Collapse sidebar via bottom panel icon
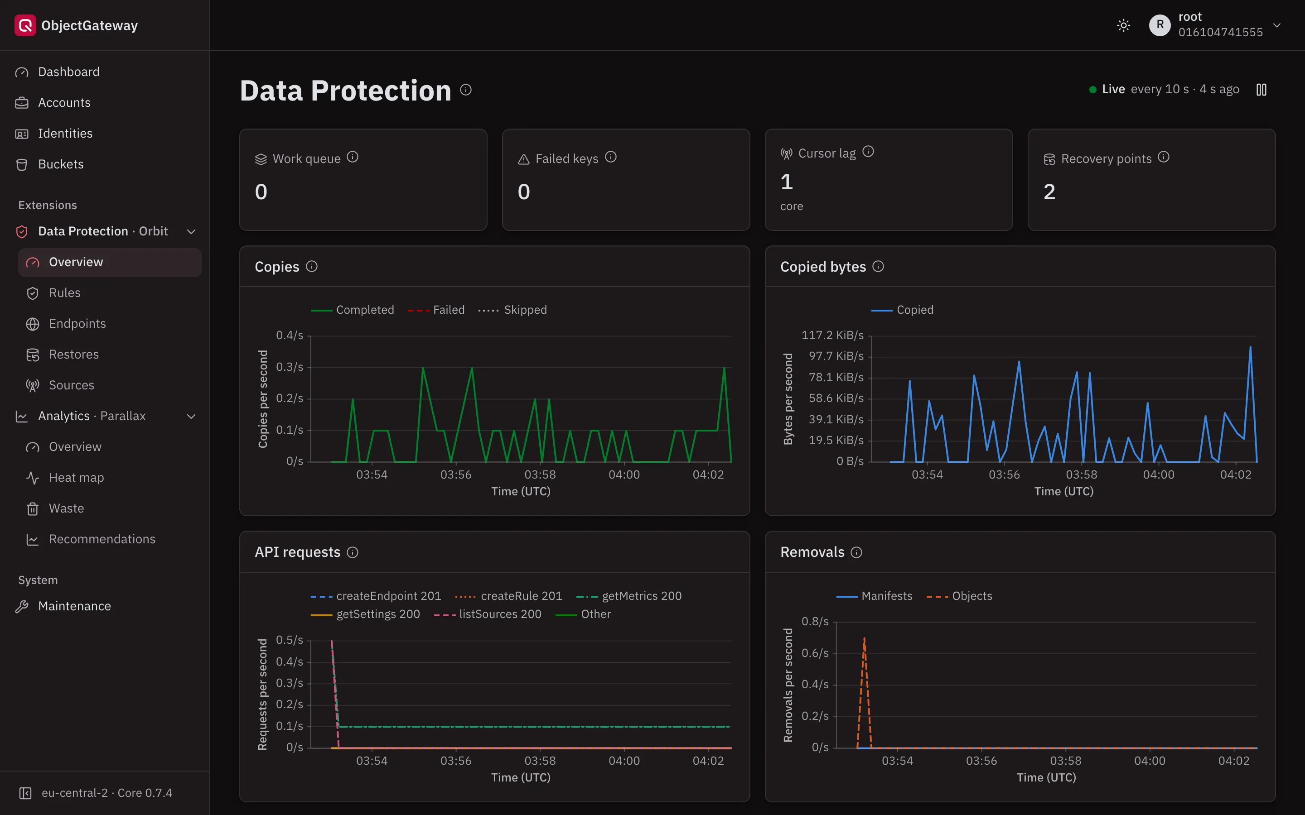 pyautogui.click(x=25, y=793)
